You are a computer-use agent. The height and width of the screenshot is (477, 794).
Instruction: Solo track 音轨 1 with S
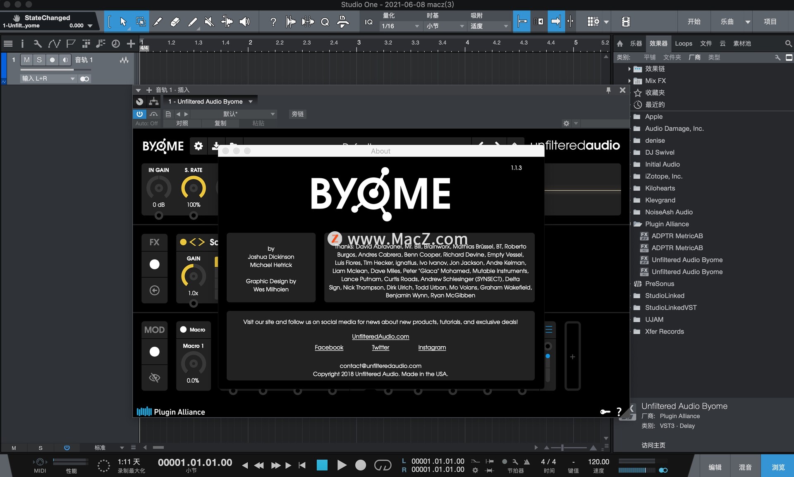tap(39, 60)
